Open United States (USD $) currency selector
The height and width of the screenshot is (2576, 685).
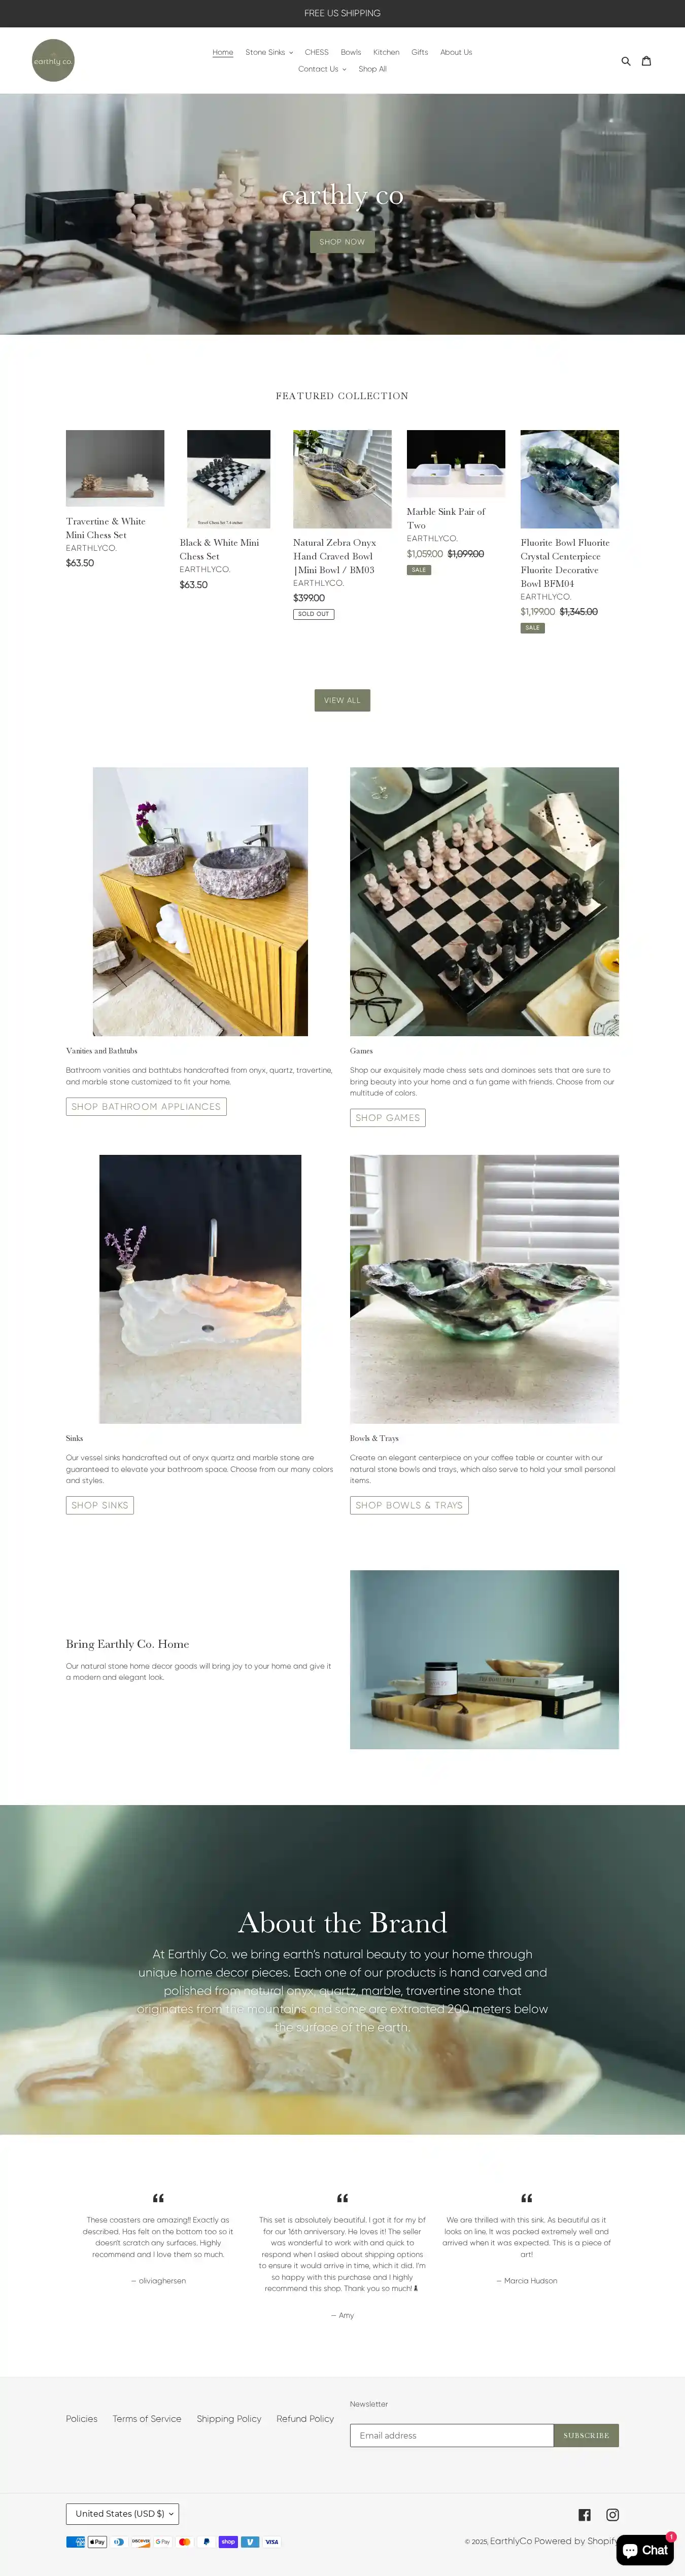click(123, 2514)
